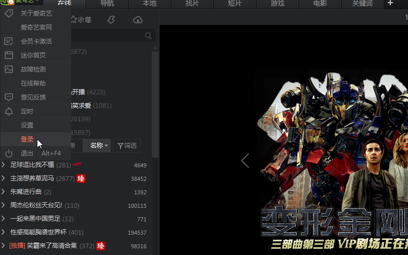Add a new tab with plus icon

pos(390,3)
